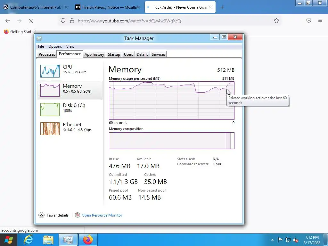The image size is (328, 246).
Task: Close the Rick Astley tab
Action: tap(210, 7)
